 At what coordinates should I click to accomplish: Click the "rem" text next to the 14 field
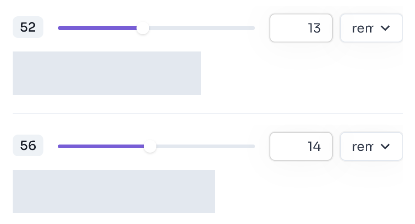click(363, 146)
